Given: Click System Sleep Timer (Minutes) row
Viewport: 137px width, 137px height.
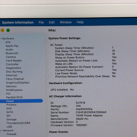Looking at the screenshot, I should coord(84,48).
